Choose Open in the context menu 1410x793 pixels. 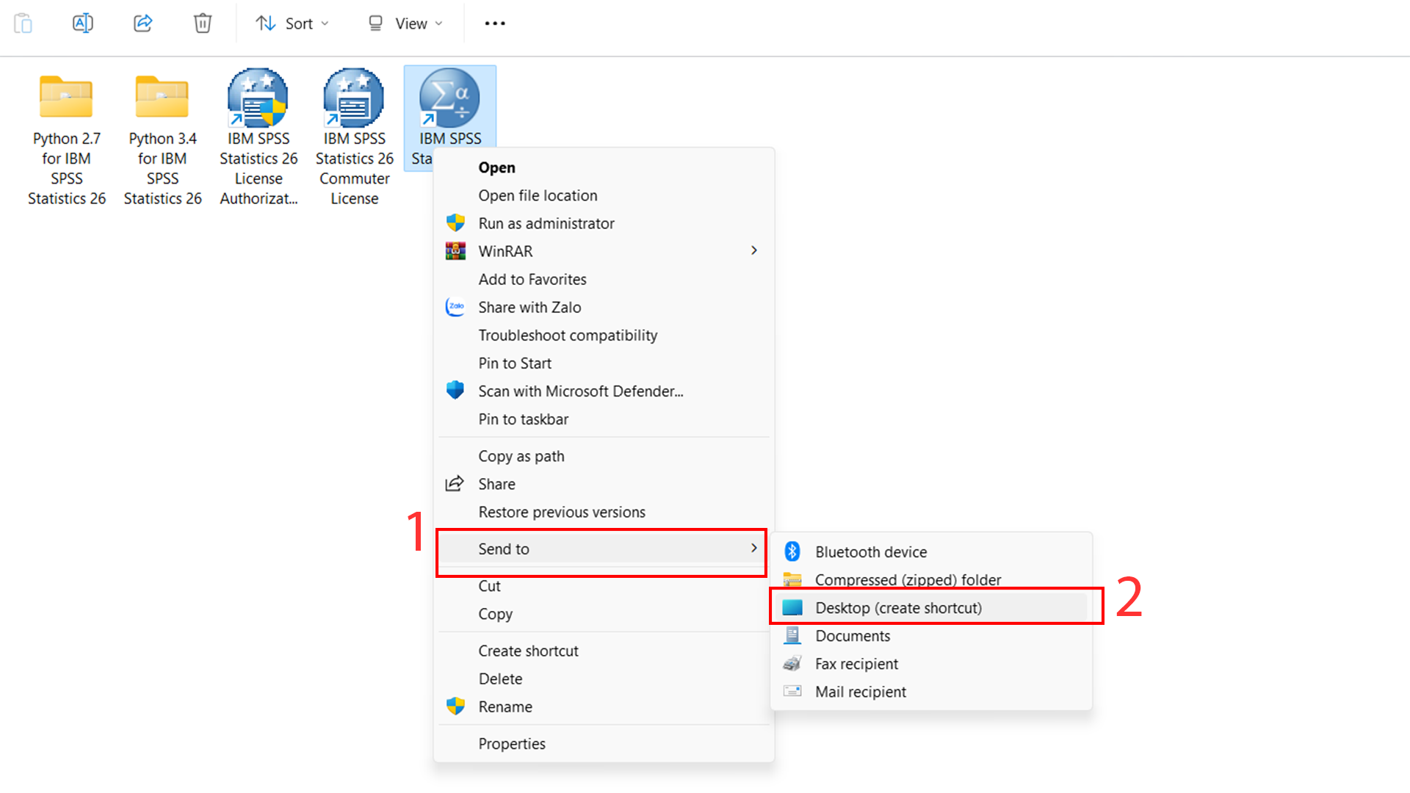click(x=603, y=167)
